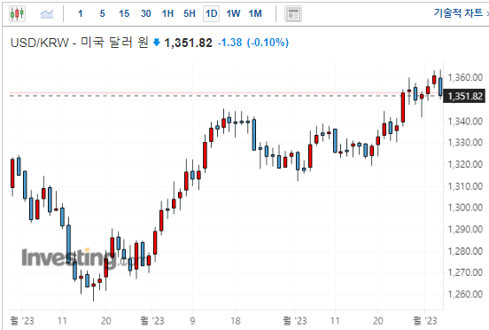Select the candlestick chart type icon
The width and height of the screenshot is (489, 330).
[x=17, y=13]
